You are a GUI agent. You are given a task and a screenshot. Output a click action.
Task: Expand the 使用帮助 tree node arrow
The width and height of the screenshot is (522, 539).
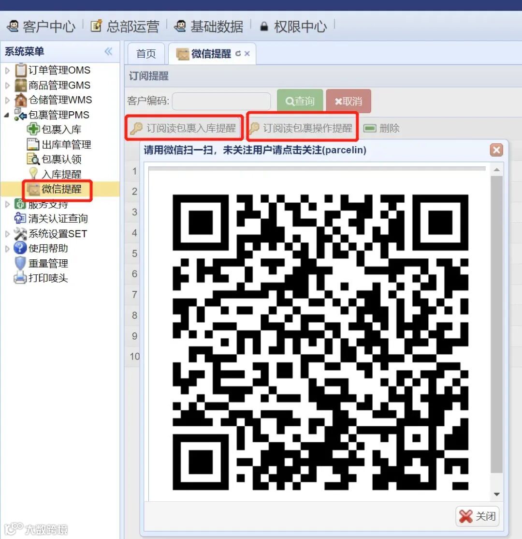tap(8, 249)
